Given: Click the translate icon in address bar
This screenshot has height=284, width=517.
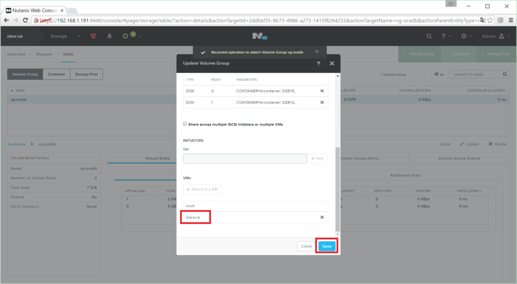Looking at the screenshot, I should [x=483, y=20].
